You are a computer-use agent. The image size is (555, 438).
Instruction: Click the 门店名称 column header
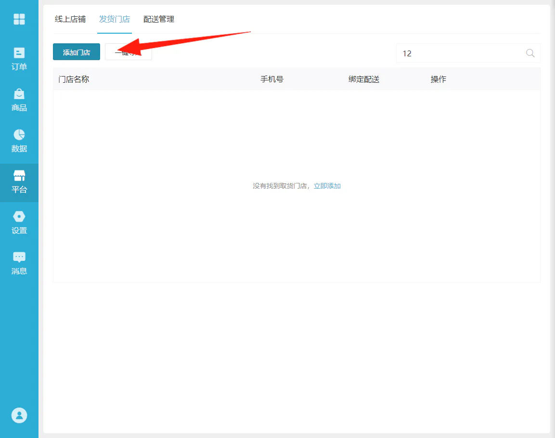pos(74,79)
